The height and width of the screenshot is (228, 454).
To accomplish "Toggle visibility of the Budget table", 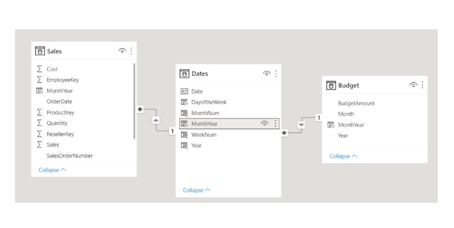I will pyautogui.click(x=413, y=85).
